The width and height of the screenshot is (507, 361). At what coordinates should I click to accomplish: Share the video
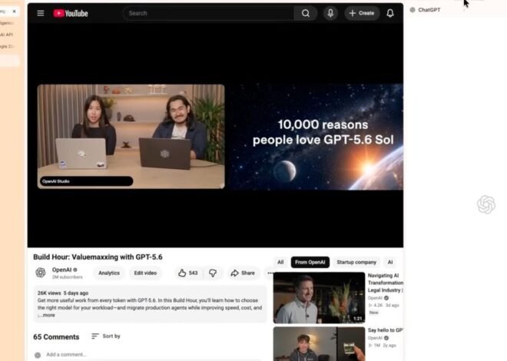[243, 273]
